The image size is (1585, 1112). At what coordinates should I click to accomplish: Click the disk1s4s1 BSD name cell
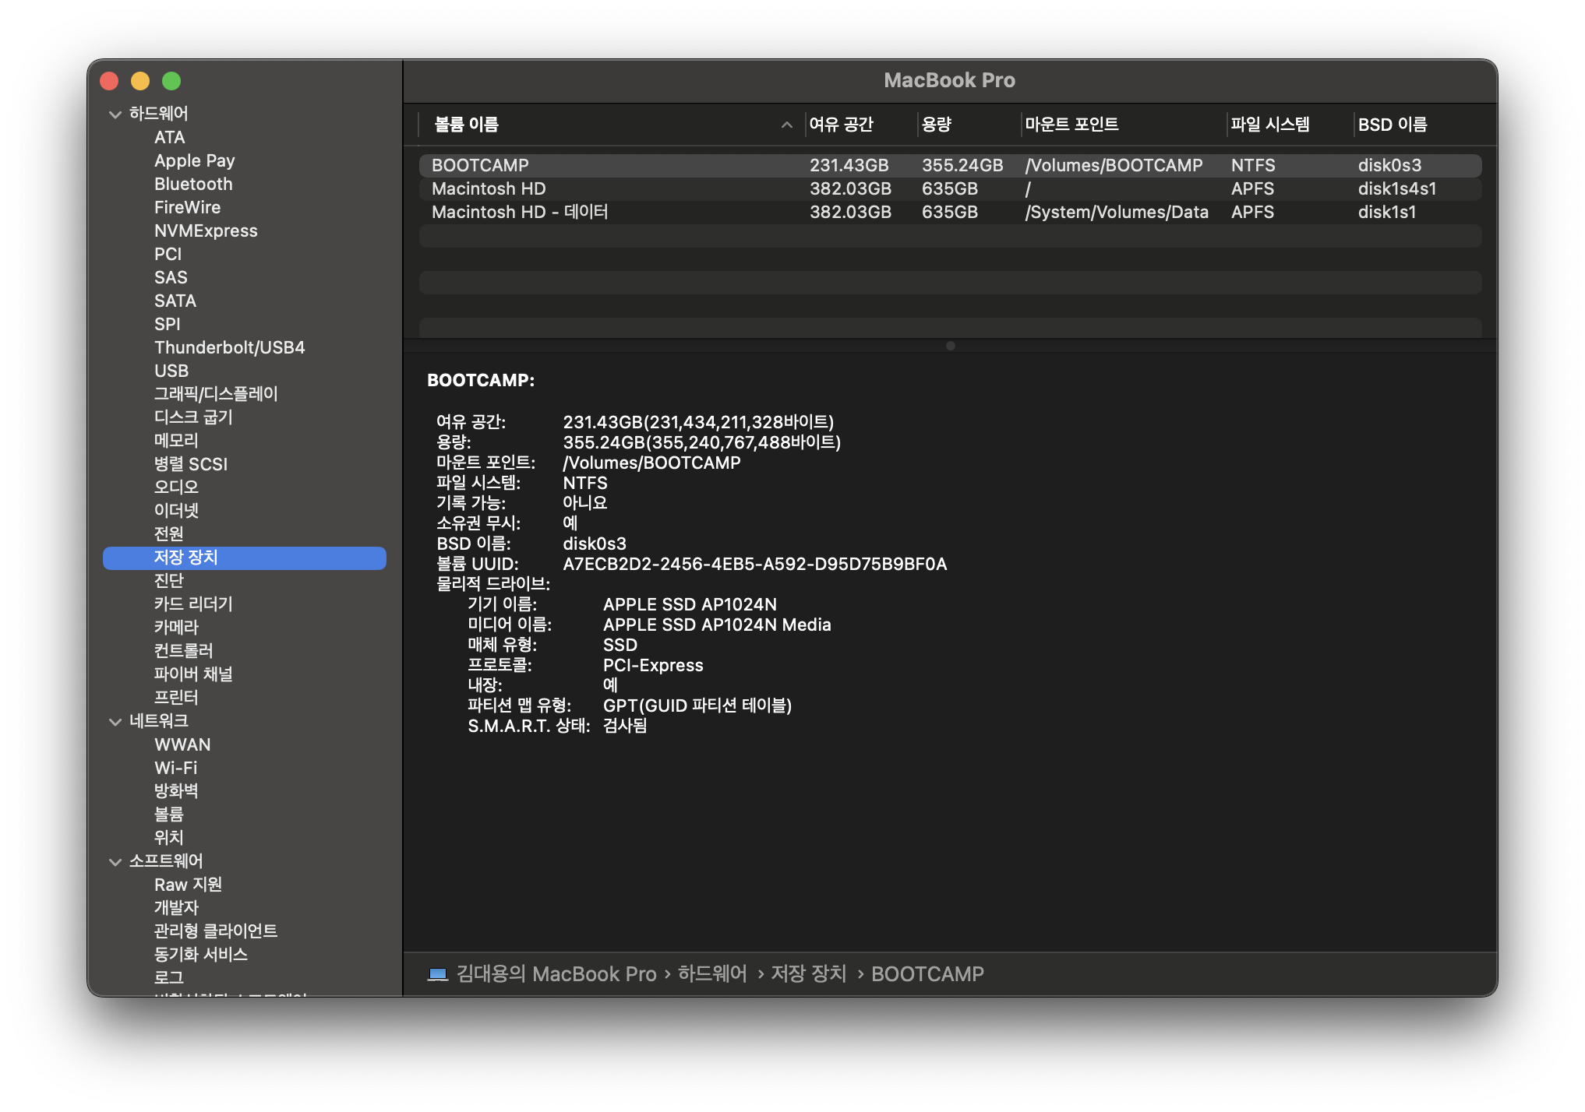pyautogui.click(x=1396, y=188)
